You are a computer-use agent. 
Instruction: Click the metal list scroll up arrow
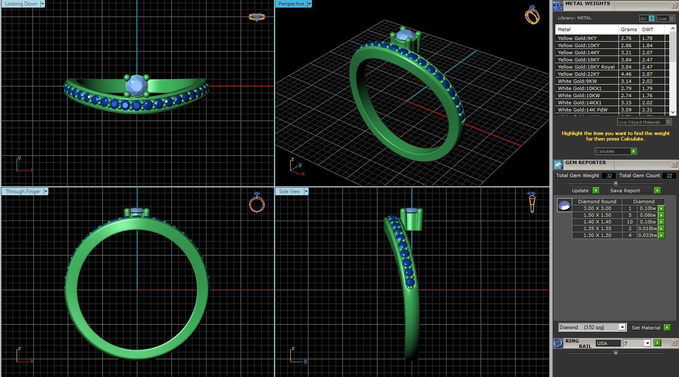[673, 28]
